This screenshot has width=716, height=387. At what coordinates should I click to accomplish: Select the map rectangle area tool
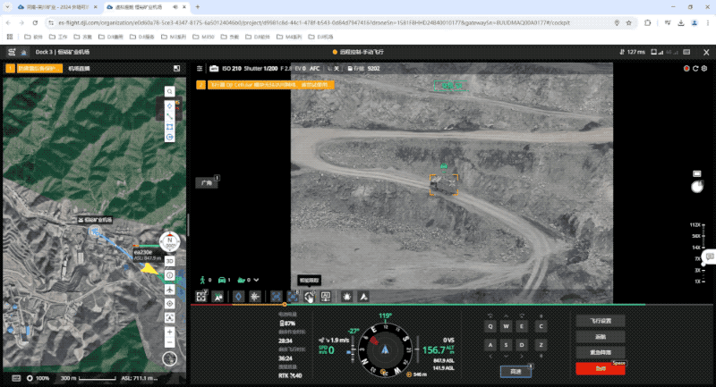click(x=169, y=127)
